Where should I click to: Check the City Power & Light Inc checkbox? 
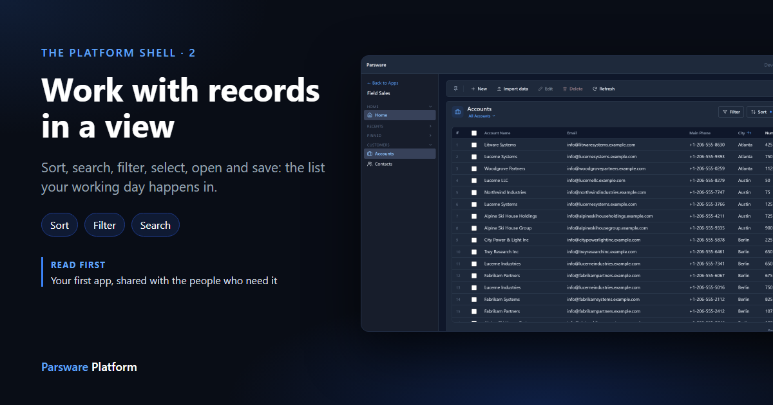tap(474, 240)
